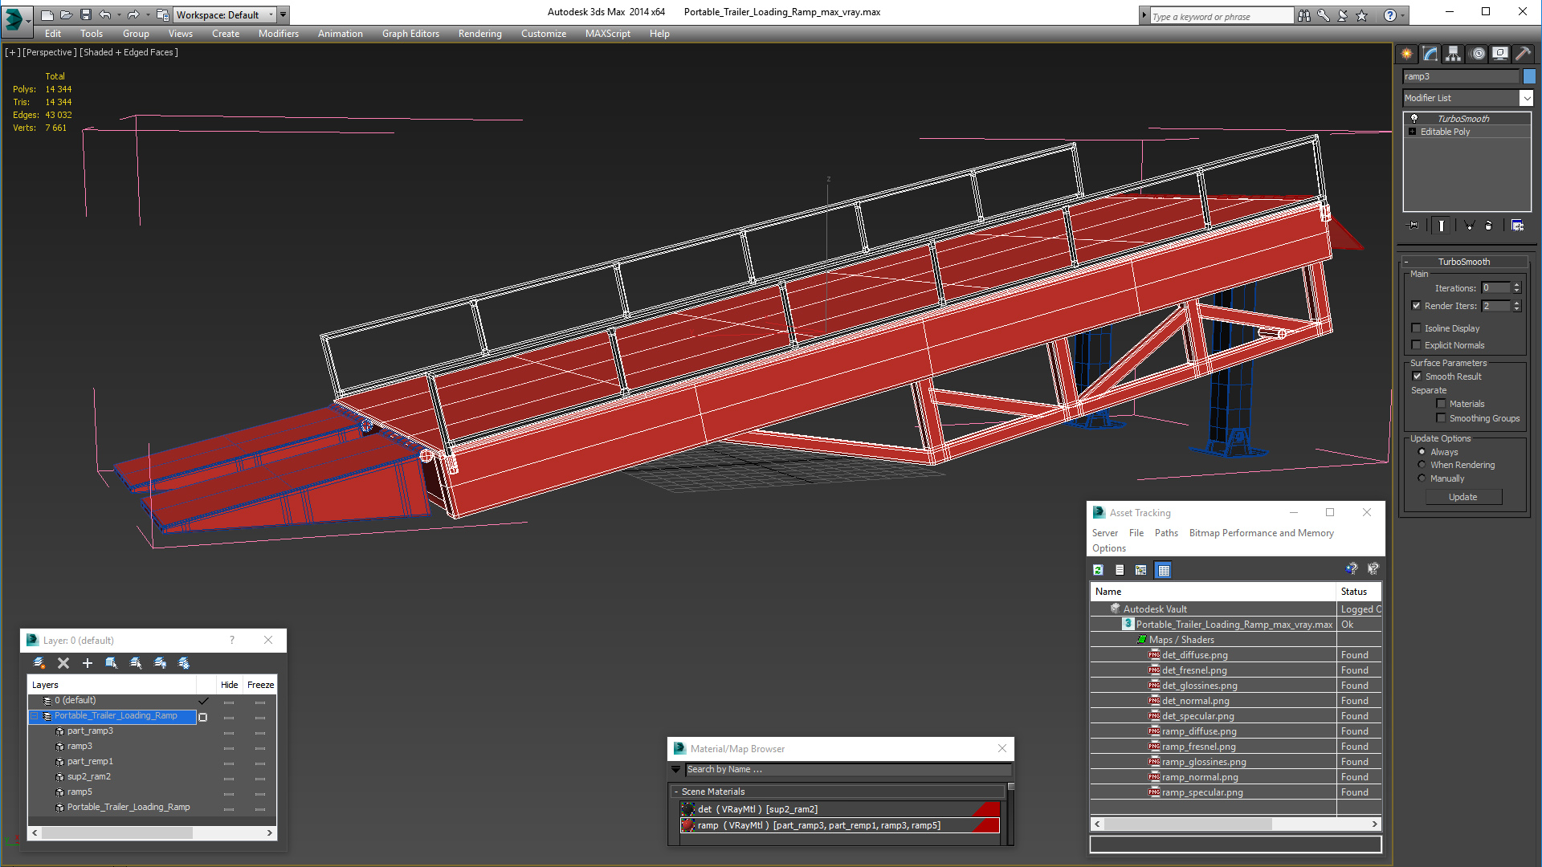Delete layer using X icon
The height and width of the screenshot is (867, 1542).
pos(63,663)
